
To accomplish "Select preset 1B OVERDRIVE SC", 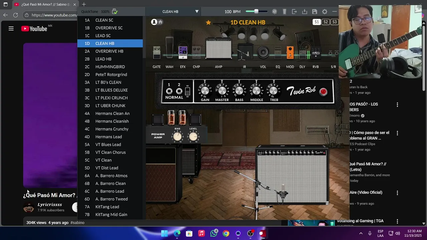I will pyautogui.click(x=110, y=28).
